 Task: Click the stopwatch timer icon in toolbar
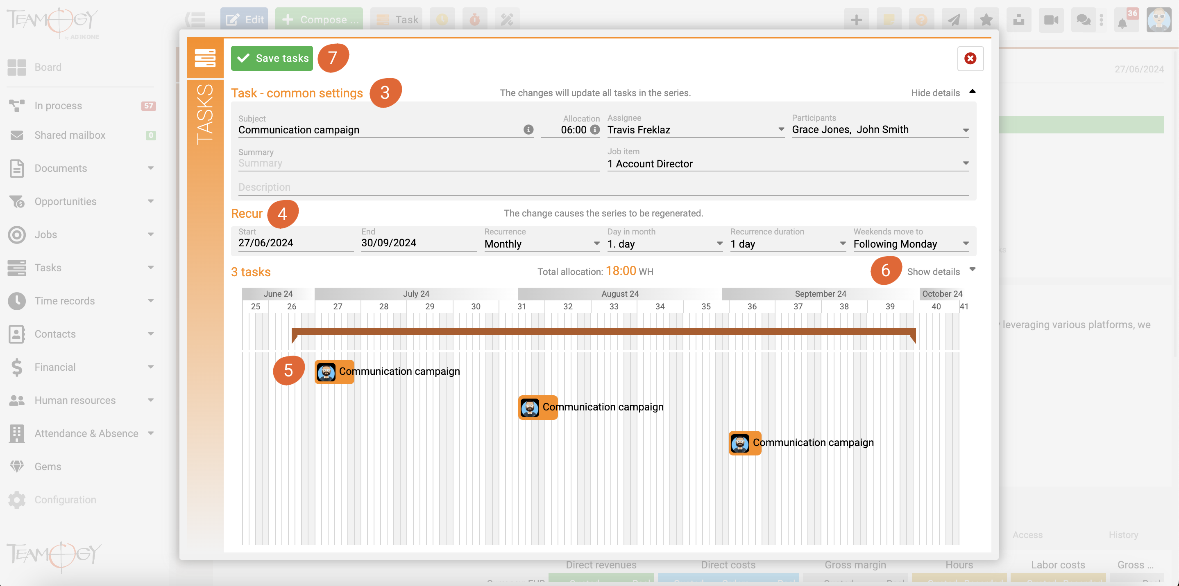(x=475, y=20)
